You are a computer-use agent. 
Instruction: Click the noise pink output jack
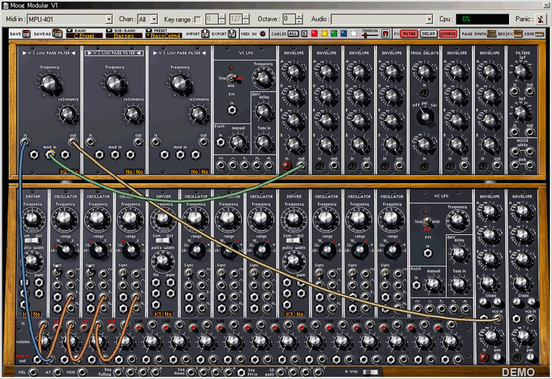coord(530,165)
